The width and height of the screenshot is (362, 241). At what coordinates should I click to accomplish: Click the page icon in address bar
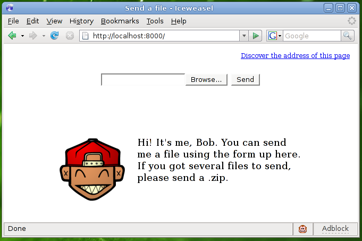tap(86, 36)
